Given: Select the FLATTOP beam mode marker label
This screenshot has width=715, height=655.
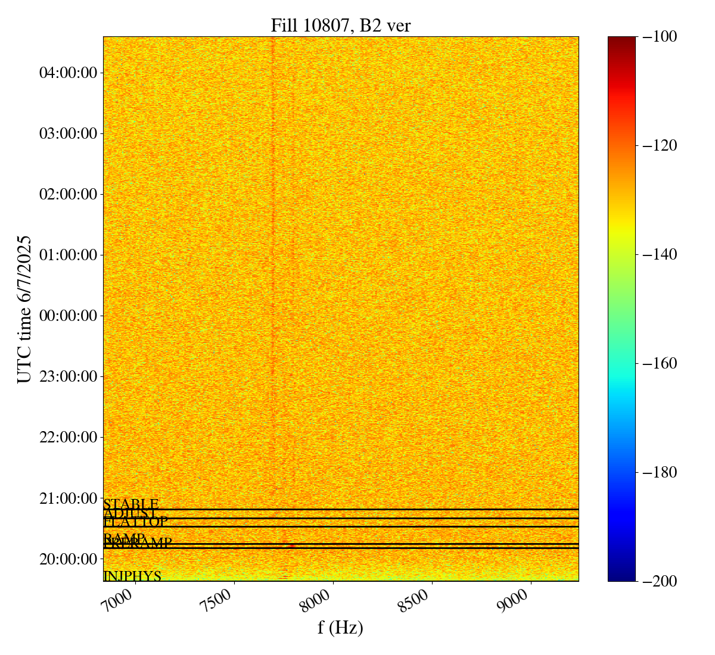Looking at the screenshot, I should click(x=135, y=522).
